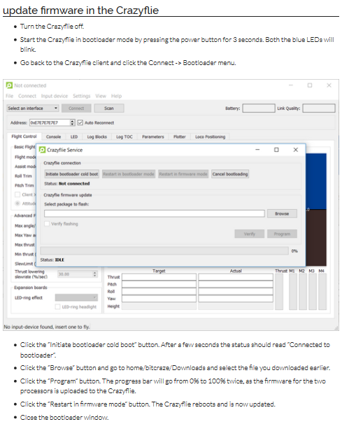Enable the Verify flashing checkbox
Screen dimensions: 349x431
[x=48, y=224]
